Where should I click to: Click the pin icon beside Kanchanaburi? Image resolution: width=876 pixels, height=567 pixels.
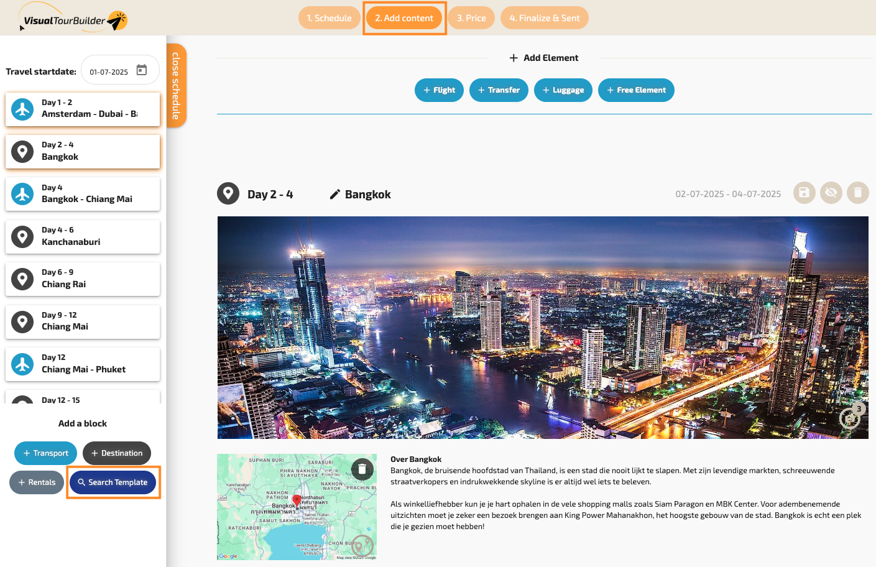pyautogui.click(x=22, y=237)
